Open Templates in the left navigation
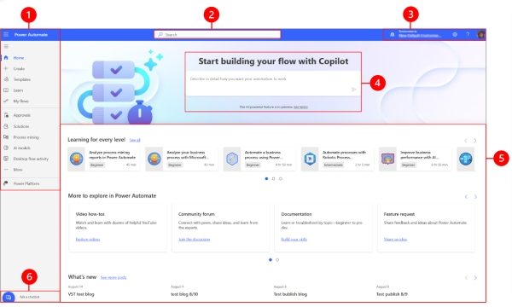Viewport: 512px width, 307px height. (22, 79)
